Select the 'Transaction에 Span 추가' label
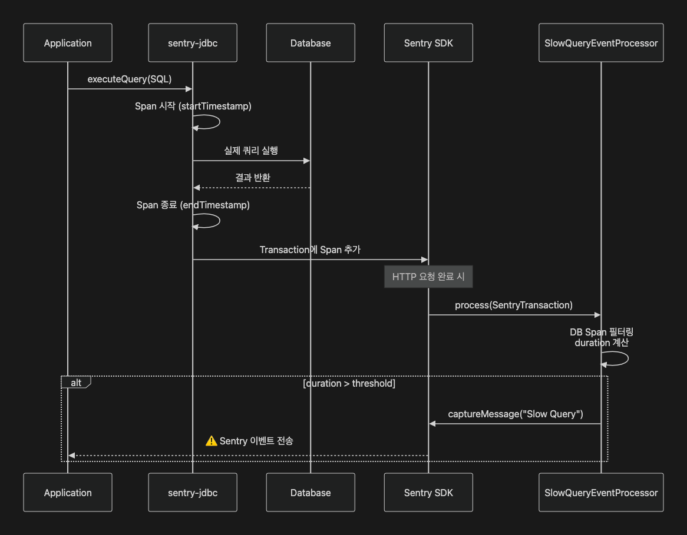687x535 pixels. (x=310, y=250)
